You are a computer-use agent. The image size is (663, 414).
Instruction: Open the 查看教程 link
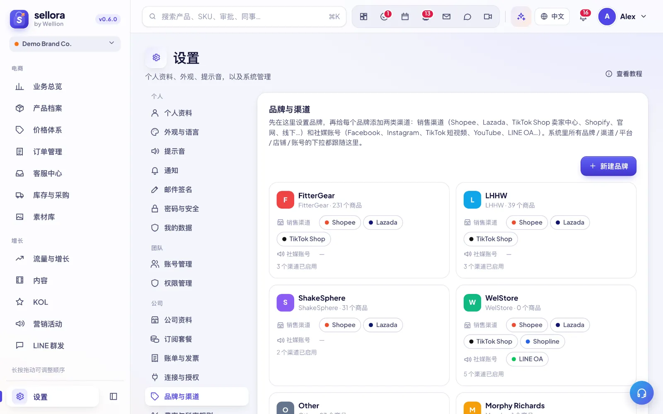pyautogui.click(x=624, y=74)
